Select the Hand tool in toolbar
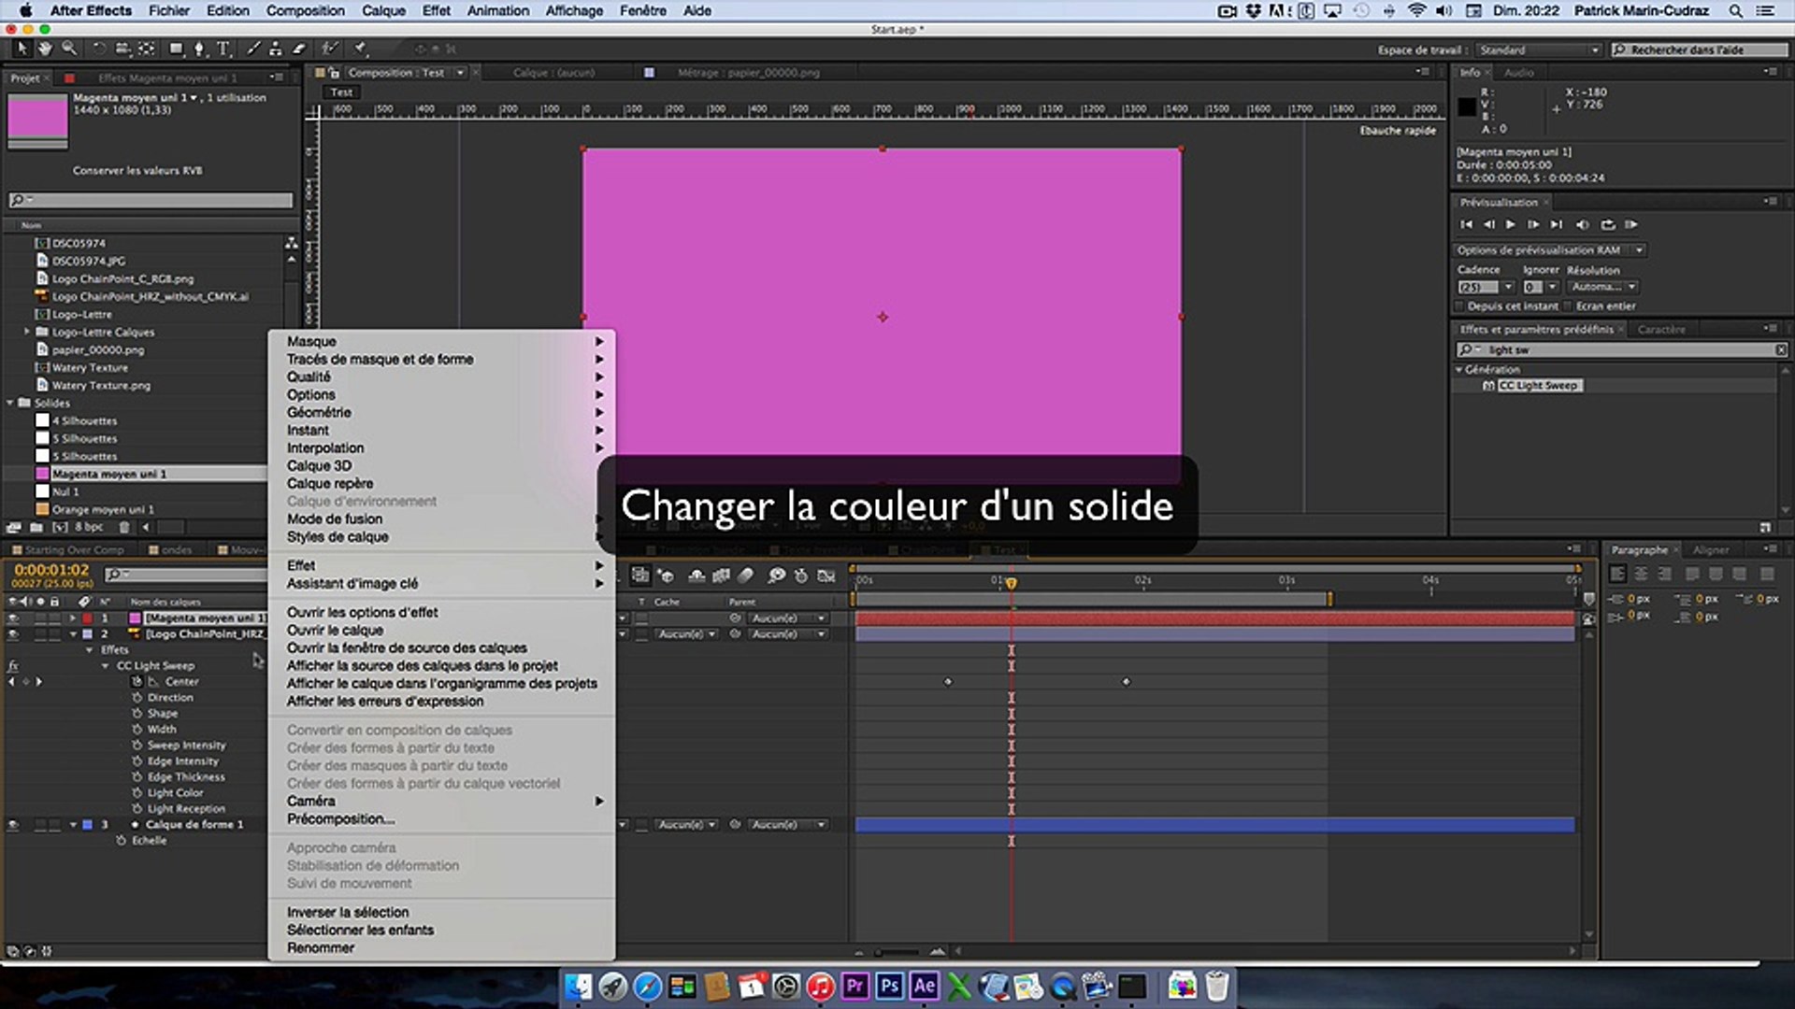The image size is (1795, 1009). [45, 49]
